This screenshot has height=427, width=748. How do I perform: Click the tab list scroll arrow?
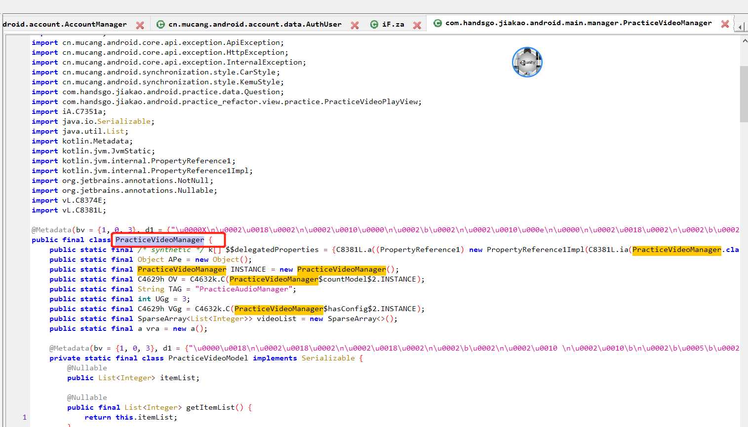pyautogui.click(x=741, y=27)
